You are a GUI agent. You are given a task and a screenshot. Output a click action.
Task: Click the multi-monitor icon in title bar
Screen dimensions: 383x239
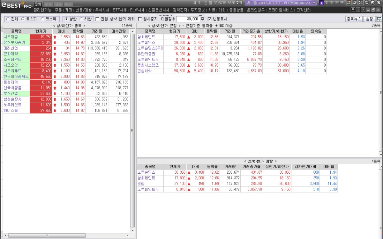[355, 3]
